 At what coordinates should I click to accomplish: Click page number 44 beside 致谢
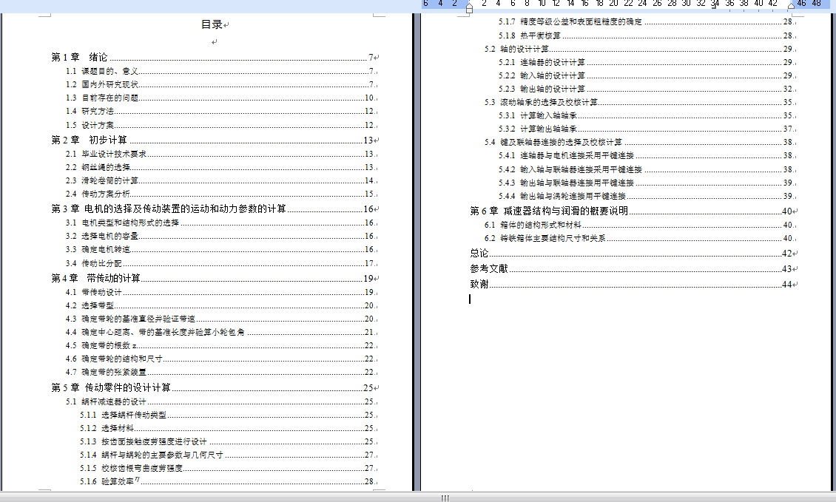pyautogui.click(x=788, y=282)
